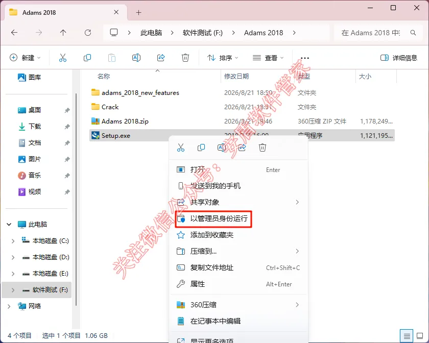Image resolution: width=429 pixels, height=343 pixels.
Task: Click the Cut icon in the toolbar
Action: tap(63, 58)
